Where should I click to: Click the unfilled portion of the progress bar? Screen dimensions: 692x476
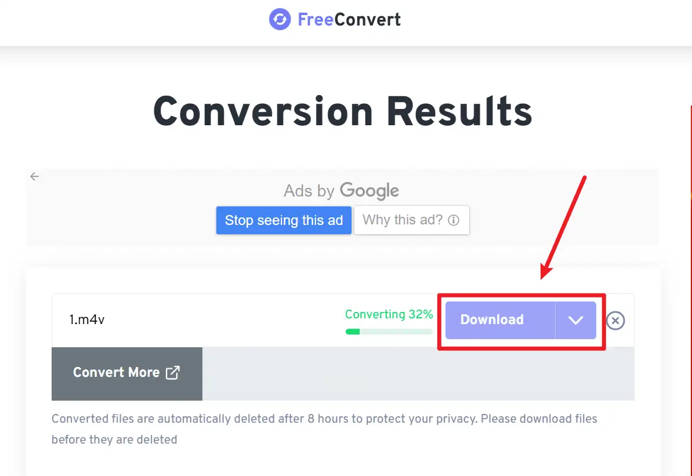click(396, 332)
